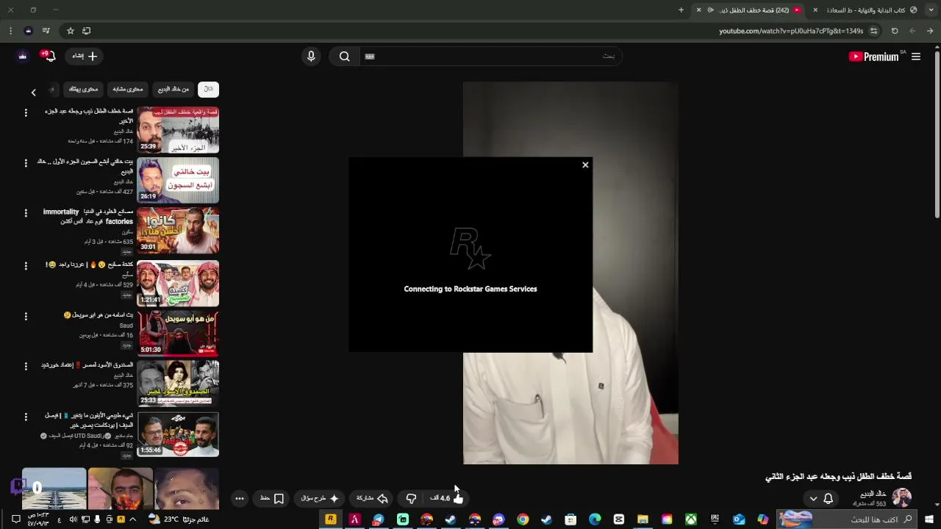
Task: Open options menu for فيصل السيف video
Action: point(26,417)
